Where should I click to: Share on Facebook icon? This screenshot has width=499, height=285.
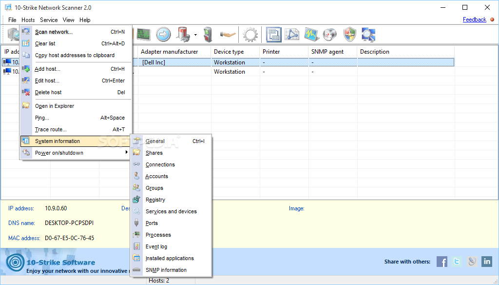pyautogui.click(x=441, y=262)
